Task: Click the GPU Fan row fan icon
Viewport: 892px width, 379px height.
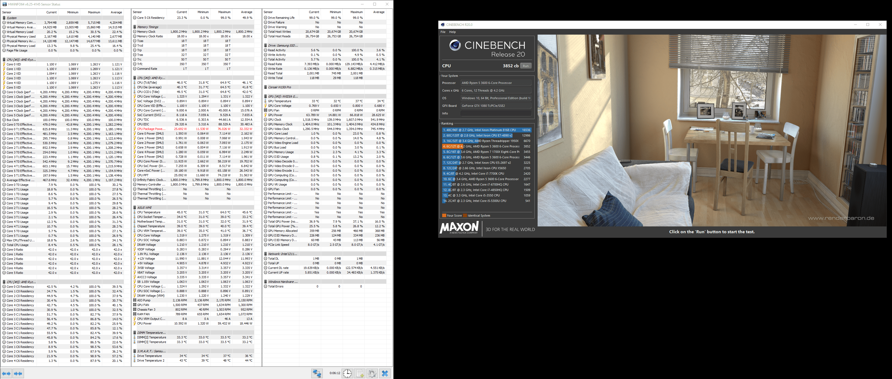Action: pos(266,110)
